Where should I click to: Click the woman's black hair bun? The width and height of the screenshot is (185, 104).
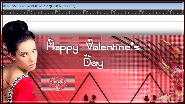[x=15, y=28]
